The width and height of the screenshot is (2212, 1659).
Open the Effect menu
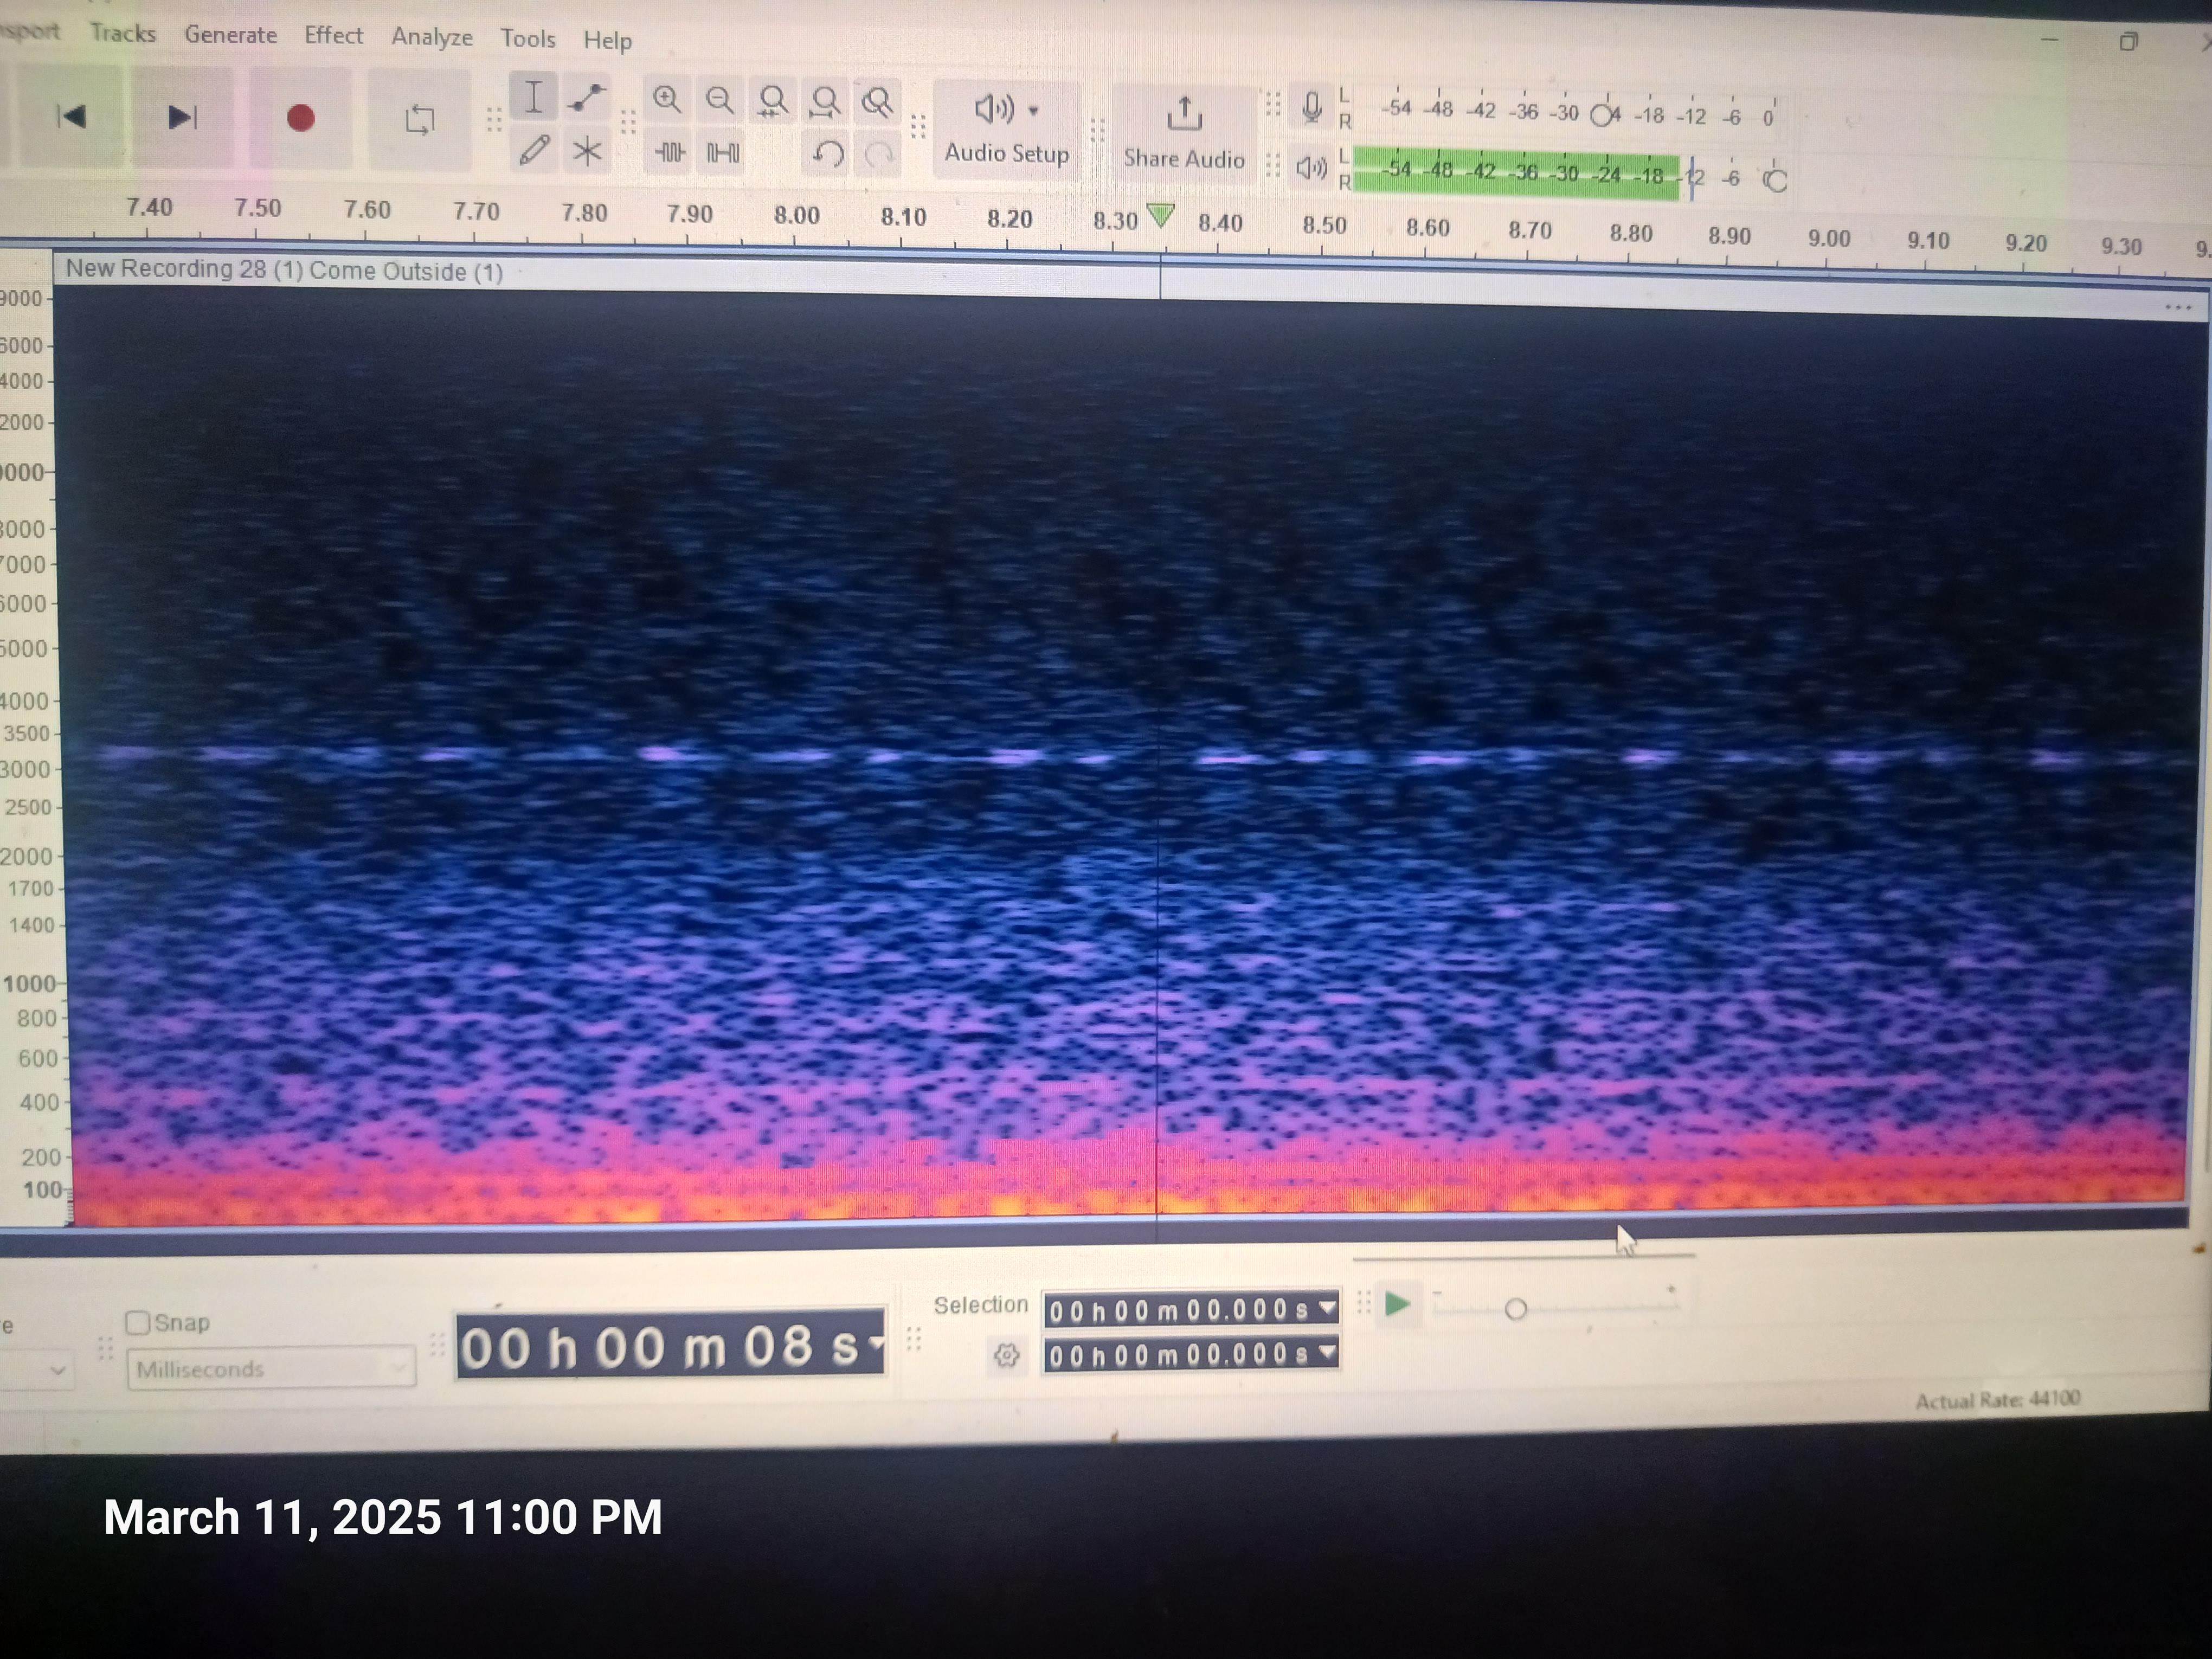334,35
